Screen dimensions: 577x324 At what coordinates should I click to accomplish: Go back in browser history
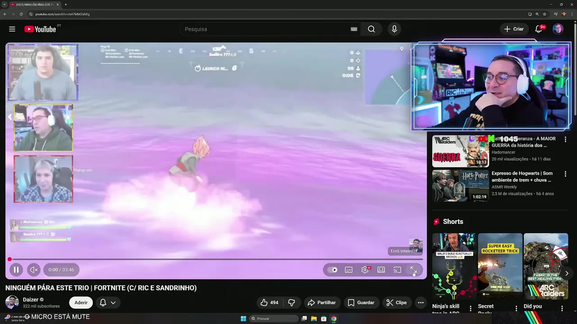click(x=5, y=14)
